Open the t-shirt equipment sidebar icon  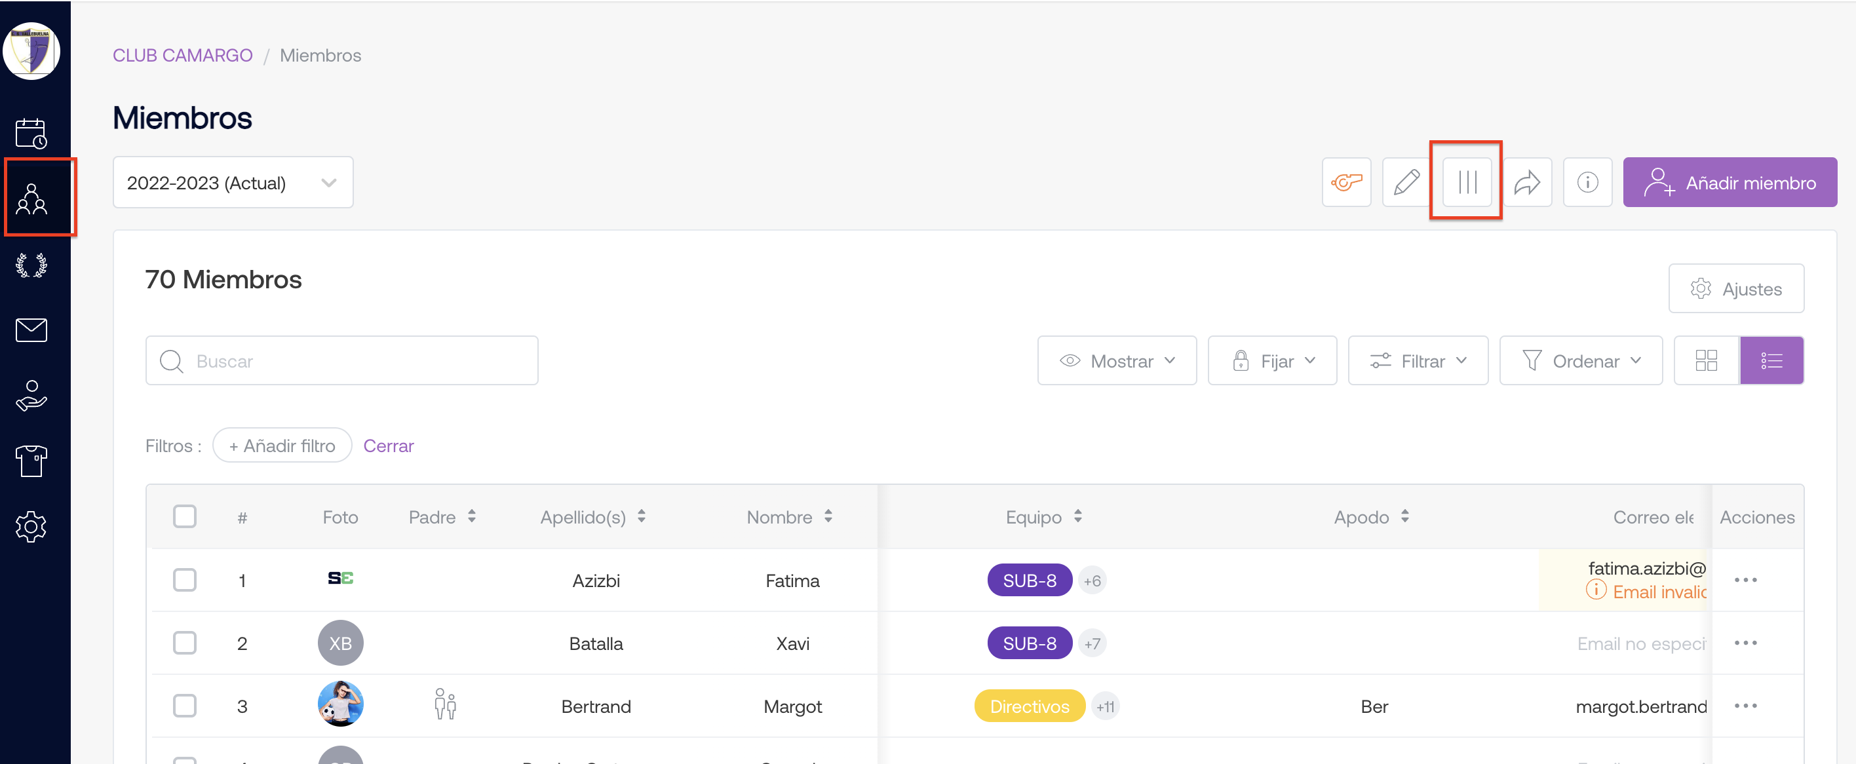tap(31, 461)
